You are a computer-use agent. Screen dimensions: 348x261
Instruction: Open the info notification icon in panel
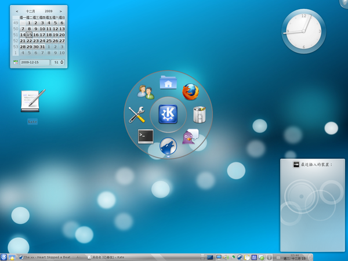tap(269, 258)
